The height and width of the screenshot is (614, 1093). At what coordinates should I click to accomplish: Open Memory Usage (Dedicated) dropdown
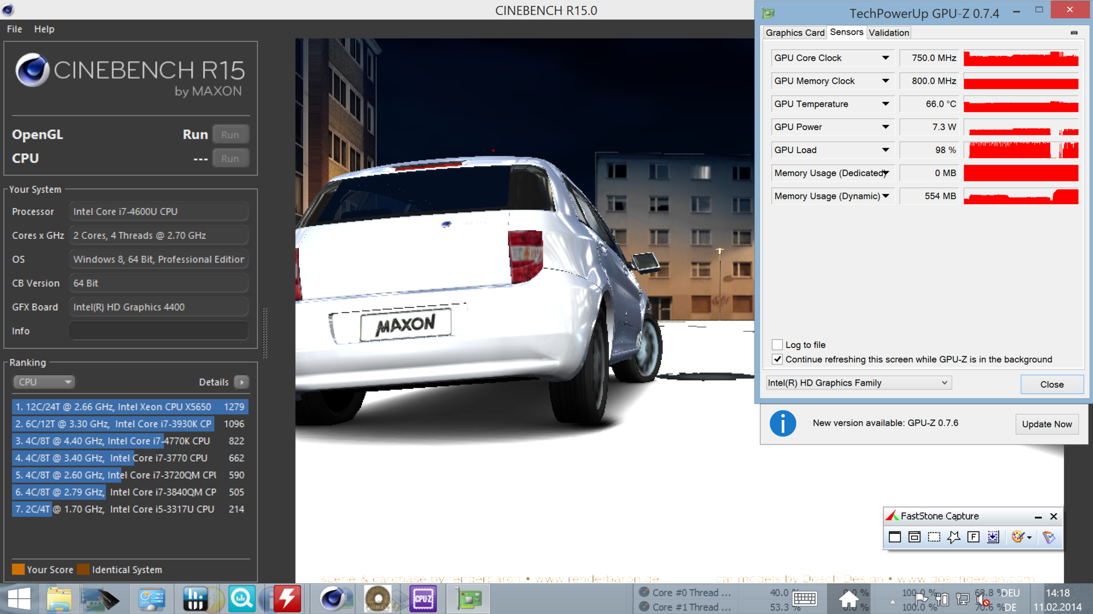coord(886,173)
